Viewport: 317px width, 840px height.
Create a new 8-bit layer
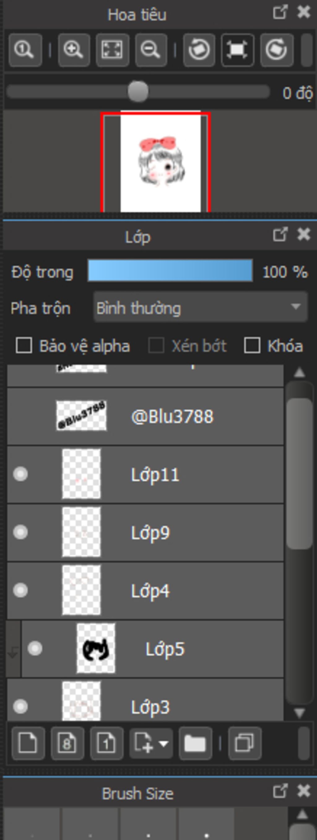(67, 743)
